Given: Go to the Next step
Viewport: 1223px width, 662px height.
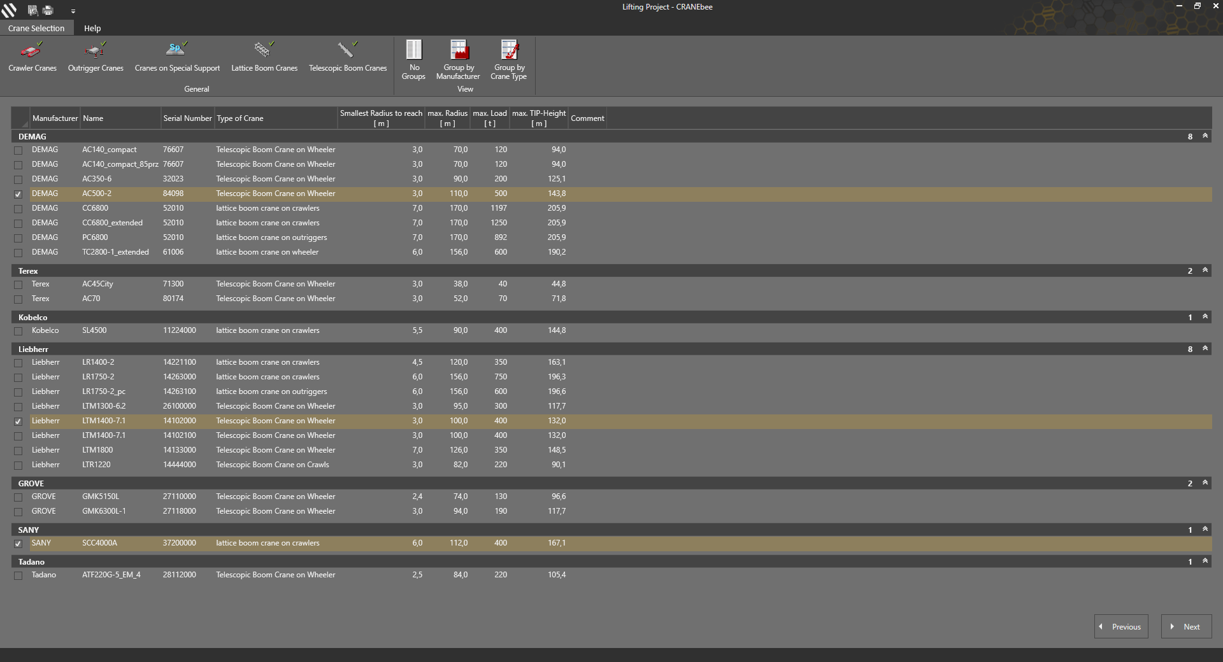Looking at the screenshot, I should [1186, 626].
